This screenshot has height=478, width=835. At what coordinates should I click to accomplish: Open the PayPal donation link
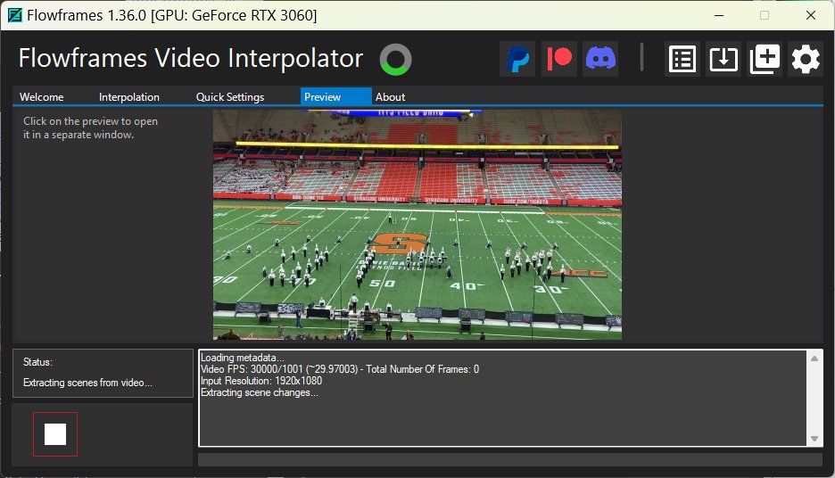[x=517, y=59]
